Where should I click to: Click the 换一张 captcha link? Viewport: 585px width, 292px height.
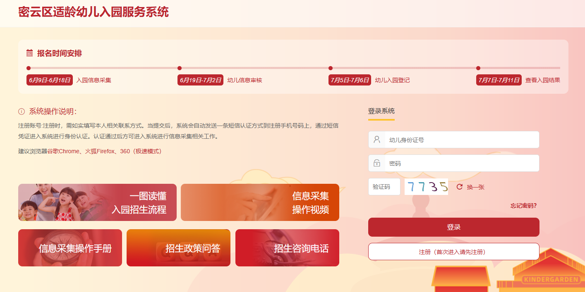pyautogui.click(x=475, y=187)
